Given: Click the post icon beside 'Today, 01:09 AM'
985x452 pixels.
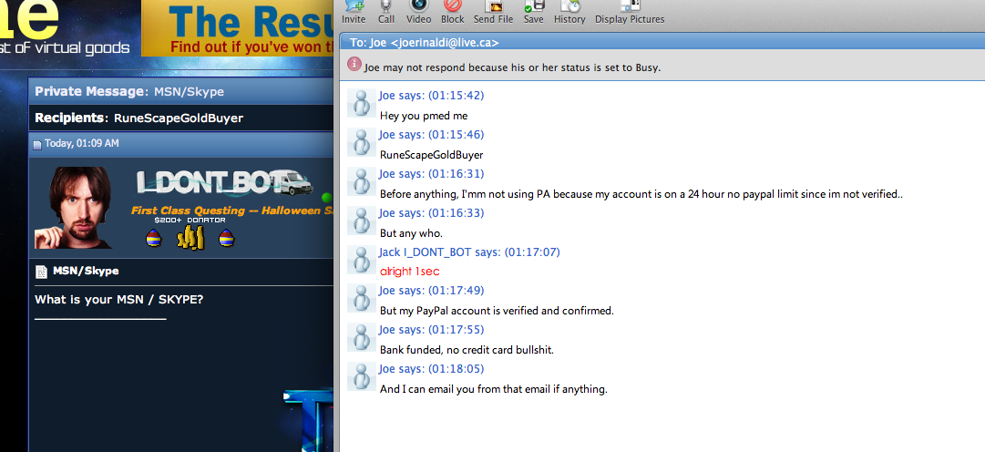Looking at the screenshot, I should tap(37, 145).
